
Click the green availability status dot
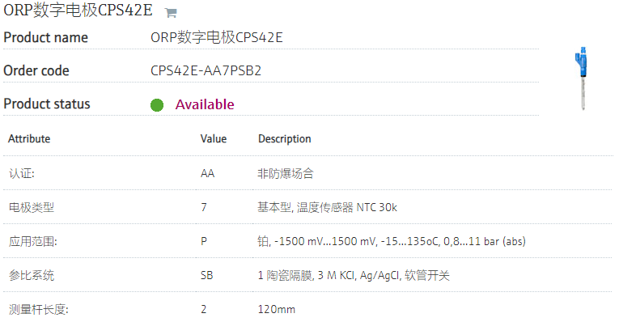[x=157, y=105]
